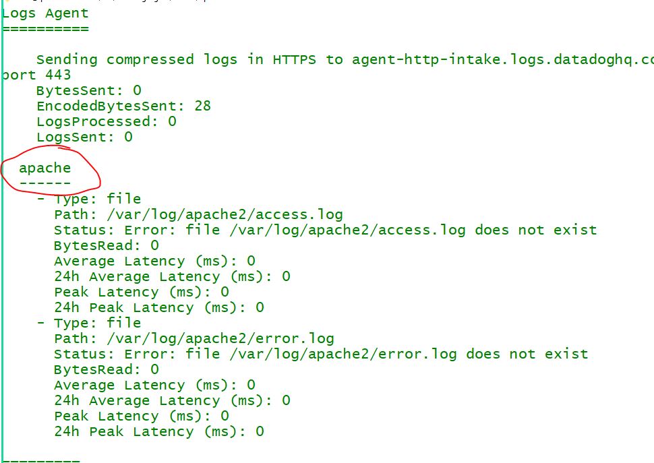Click the /var/log/apache2/error.log Path line
This screenshot has height=463, width=654.
pyautogui.click(x=194, y=338)
